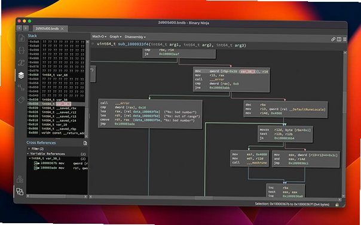Viewport: 361px width, 225px height.
Task: Select the Stack layers sidebar icon
Action: click(21, 75)
